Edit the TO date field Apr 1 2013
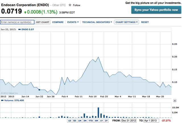This screenshot has width=182, height=123. click(x=151, y=120)
